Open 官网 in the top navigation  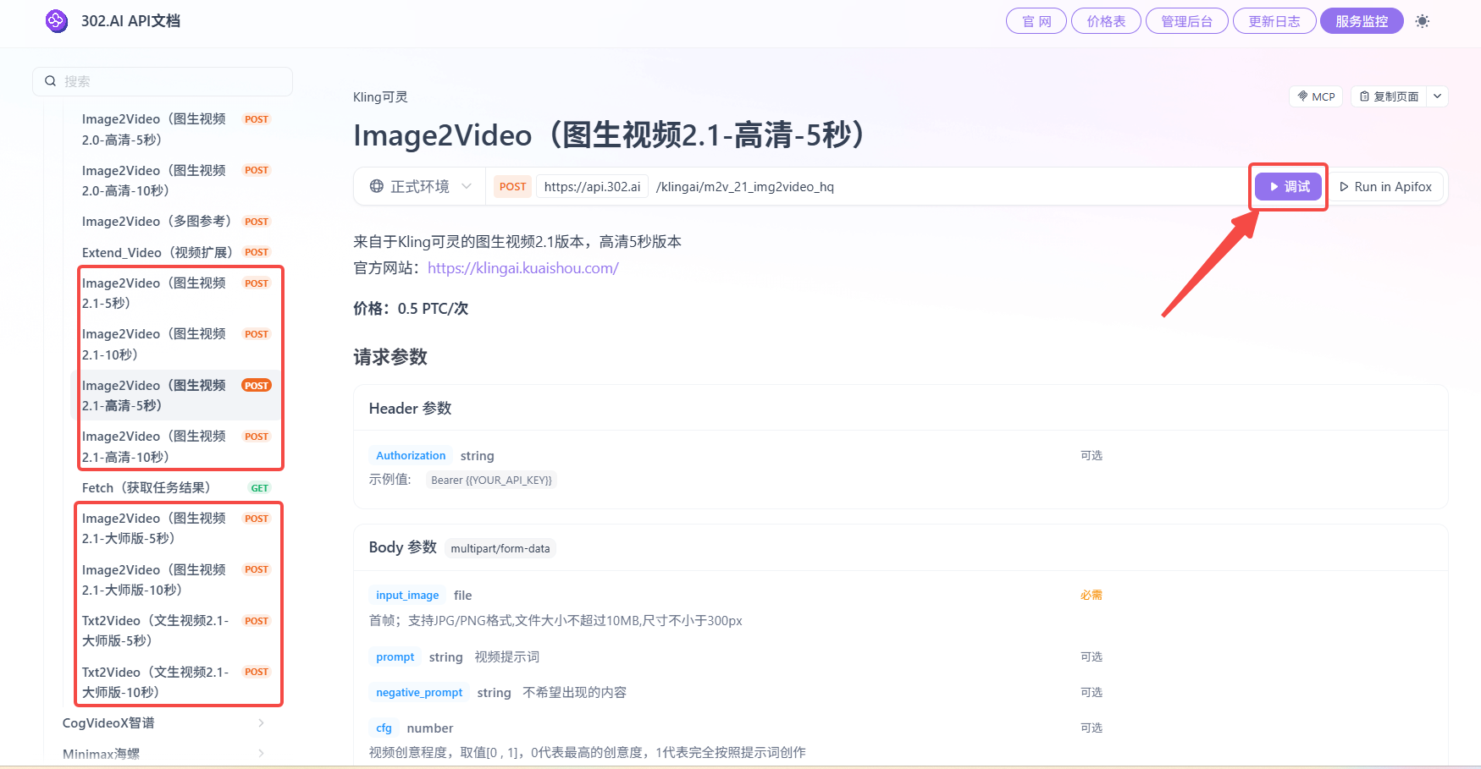point(1036,21)
